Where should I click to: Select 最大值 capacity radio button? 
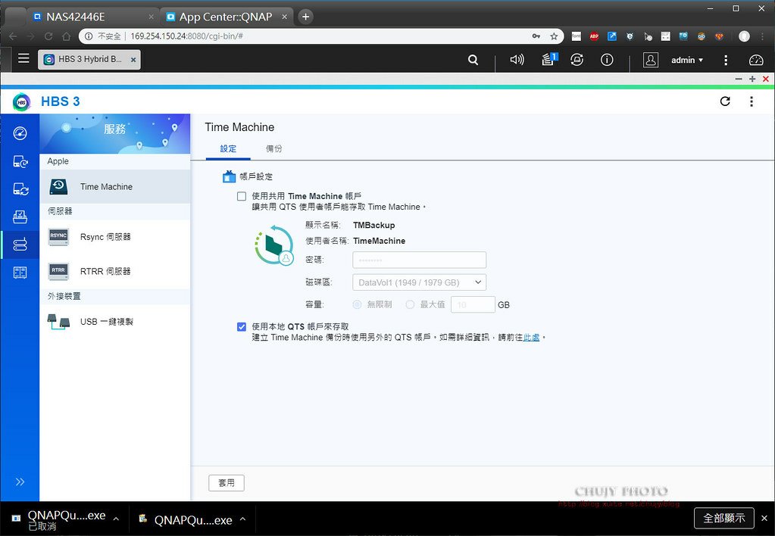coord(410,305)
